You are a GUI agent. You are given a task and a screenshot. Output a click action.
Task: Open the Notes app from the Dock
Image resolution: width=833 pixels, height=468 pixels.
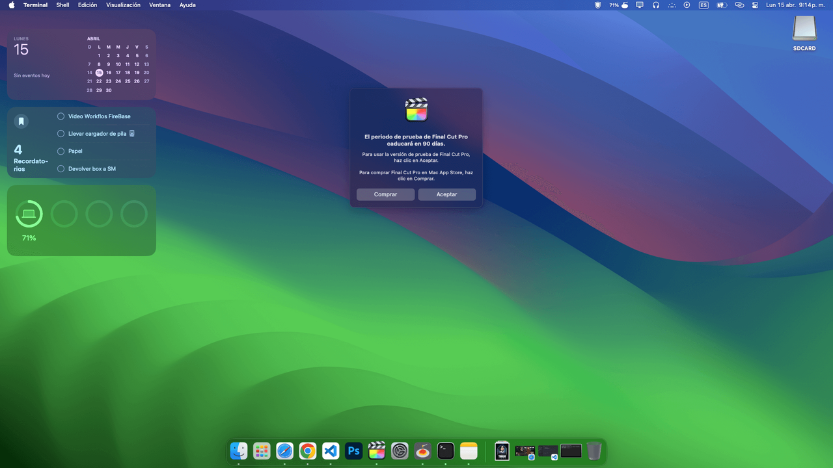coord(469,450)
